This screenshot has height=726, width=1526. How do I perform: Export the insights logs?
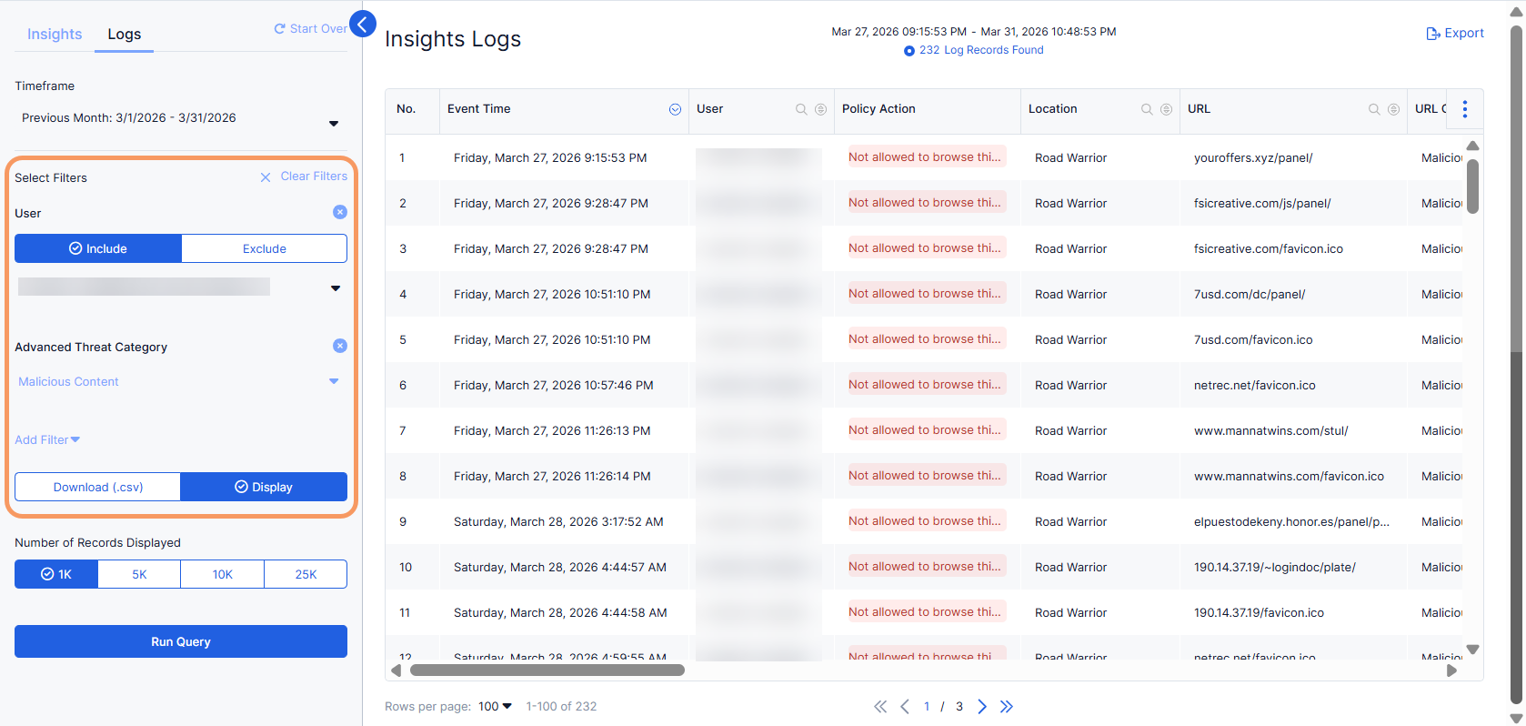click(1455, 34)
